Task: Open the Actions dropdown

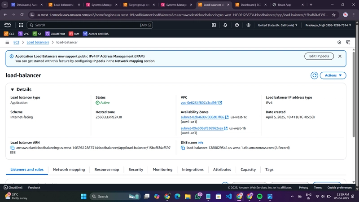Action: coord(333,75)
